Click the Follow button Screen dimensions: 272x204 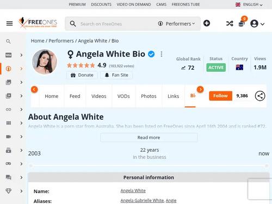[220, 96]
